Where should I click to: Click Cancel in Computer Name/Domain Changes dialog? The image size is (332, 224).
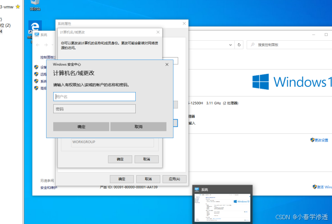pyautogui.click(x=146, y=159)
